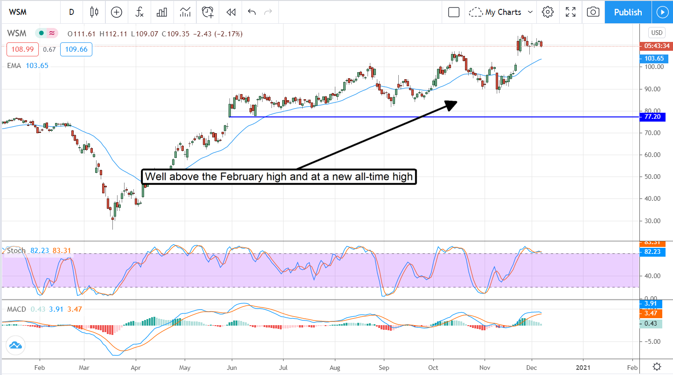The image size is (673, 375).
Task: Start Bar Replay with the rewind icon
Action: 230,12
